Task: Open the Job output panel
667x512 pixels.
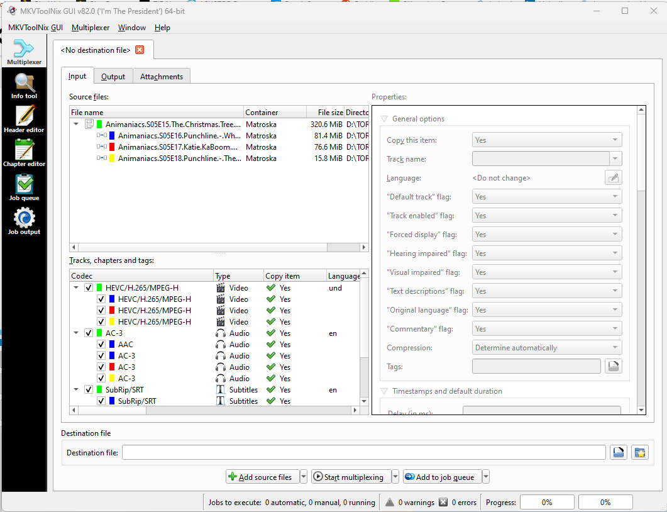Action: tap(24, 221)
